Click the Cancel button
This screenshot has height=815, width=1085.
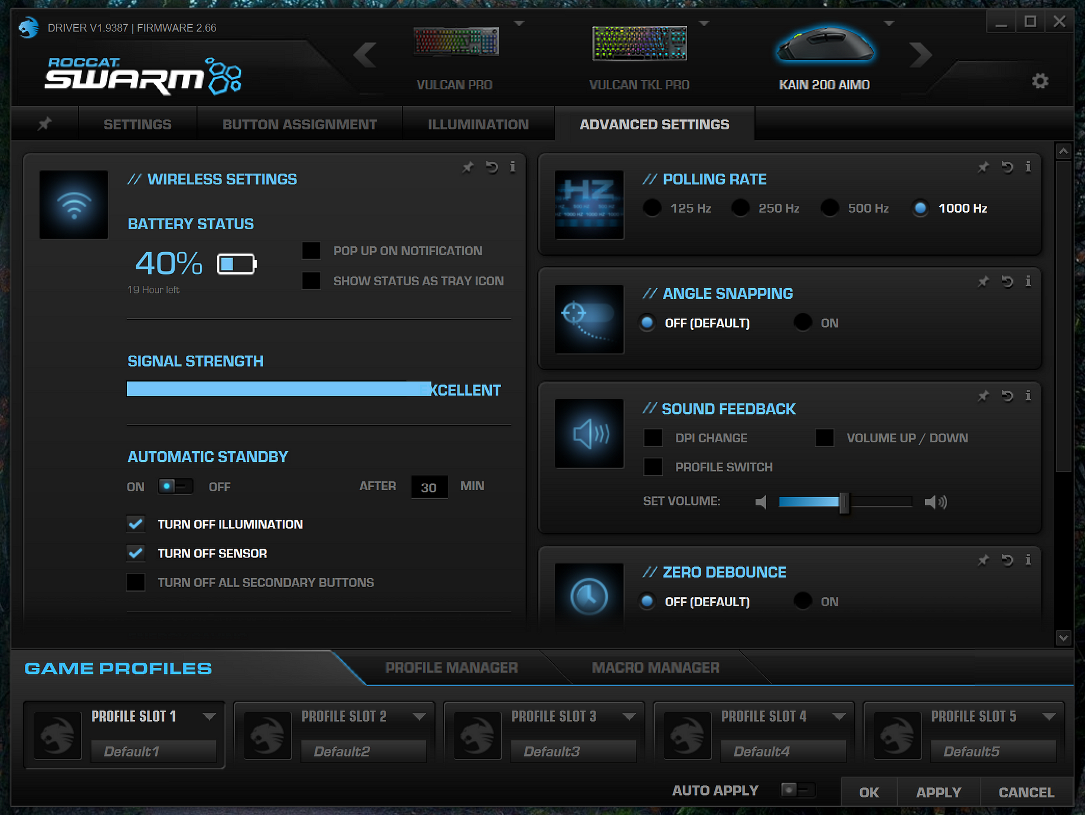(1027, 792)
